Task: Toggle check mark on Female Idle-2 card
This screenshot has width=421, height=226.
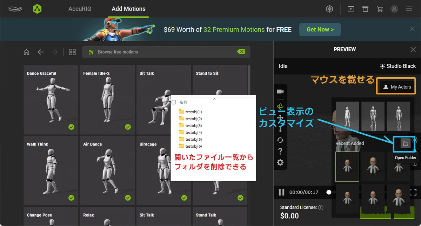Action: (x=128, y=127)
